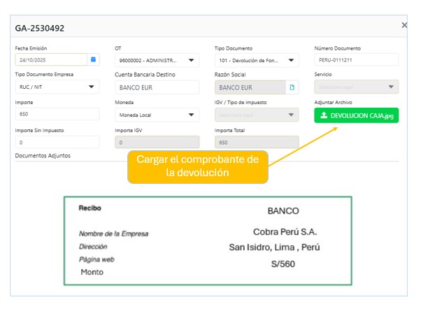
Task: Expand the Tipo Documento Empresa RUC / NIT dropdown
Action: (92, 87)
